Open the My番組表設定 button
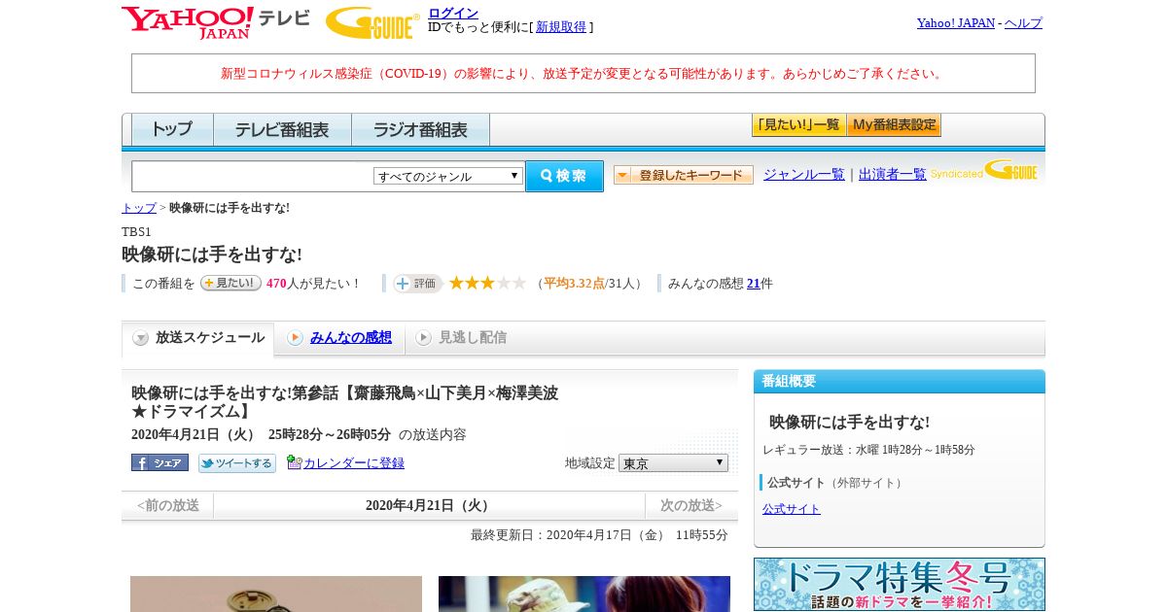The width and height of the screenshot is (1167, 612). 894,125
